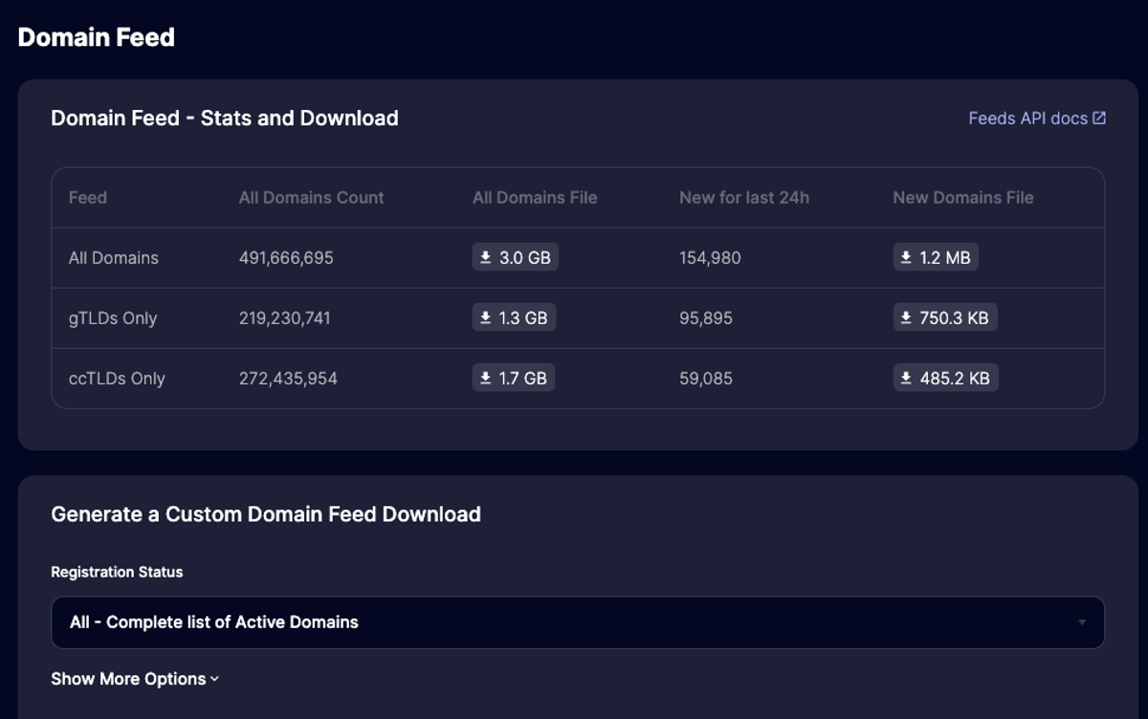Click the Domain Feed page heading
Screen dimensions: 1148x719
coord(97,37)
